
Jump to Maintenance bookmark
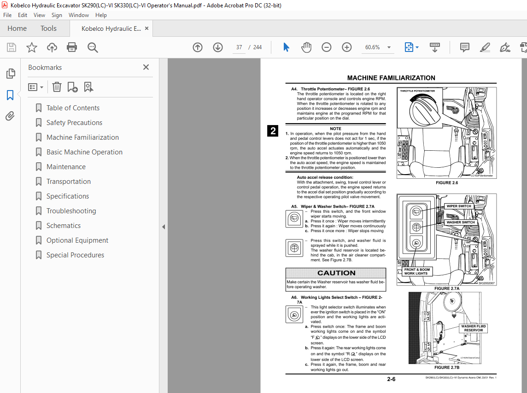click(66, 167)
